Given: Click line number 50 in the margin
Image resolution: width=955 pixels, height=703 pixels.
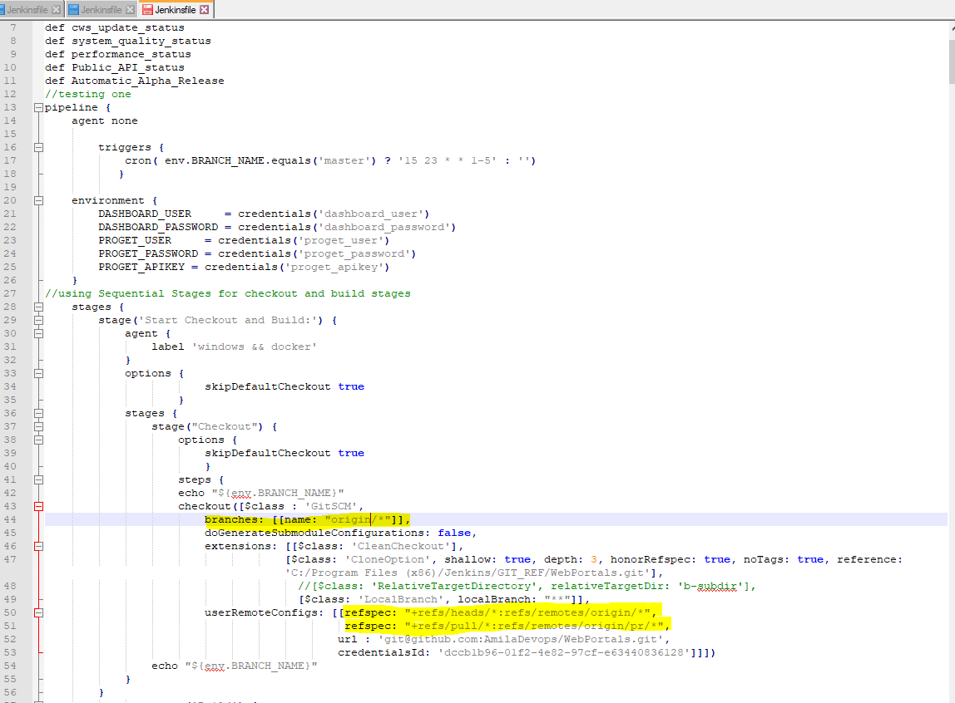Looking at the screenshot, I should (x=10, y=613).
